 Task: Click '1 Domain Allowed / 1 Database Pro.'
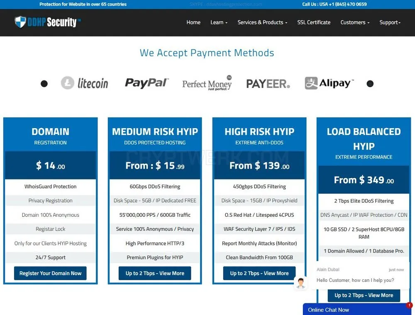click(x=364, y=251)
